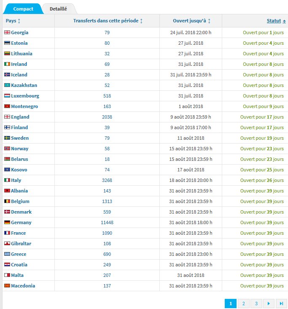Open the Malta country link
This screenshot has height=309, width=288.
click(17, 275)
